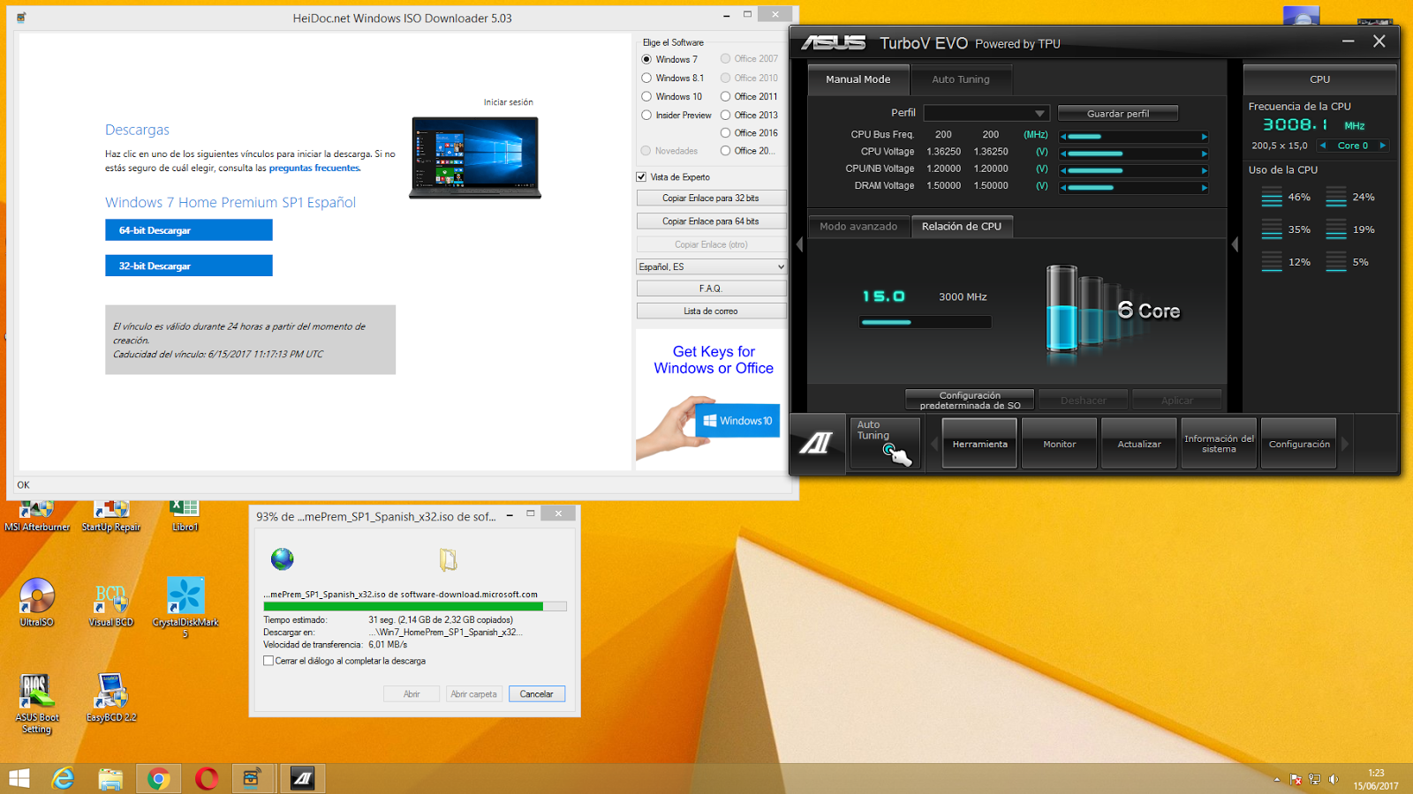Switch to the Auto Tuning tab
1413x794 pixels.
(961, 79)
